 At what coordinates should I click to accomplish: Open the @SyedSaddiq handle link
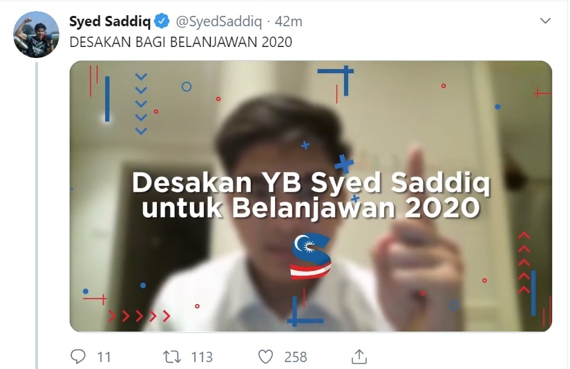point(219,21)
